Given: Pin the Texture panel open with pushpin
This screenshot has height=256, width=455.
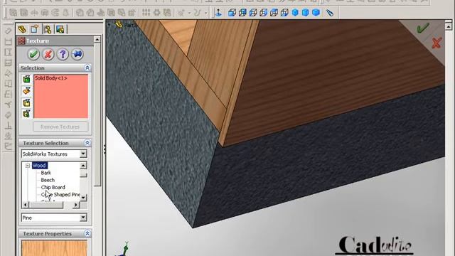Looking at the screenshot, I should pos(77,54).
